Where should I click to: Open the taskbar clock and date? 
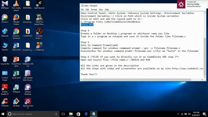click(196, 114)
